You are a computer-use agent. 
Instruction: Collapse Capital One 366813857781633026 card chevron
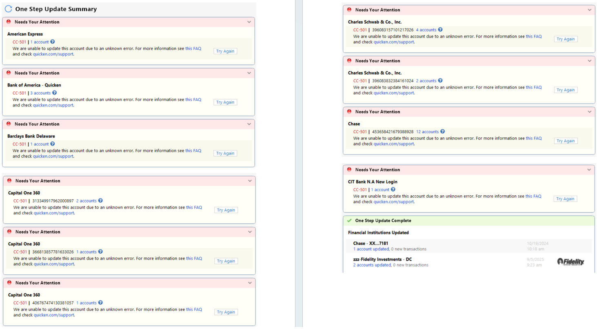coord(250,232)
